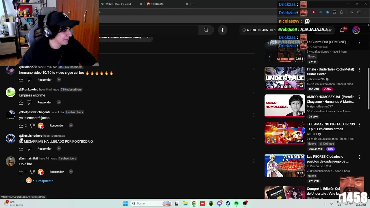
Task: Open options menu for unmain8bit comment
Action: pos(254,161)
